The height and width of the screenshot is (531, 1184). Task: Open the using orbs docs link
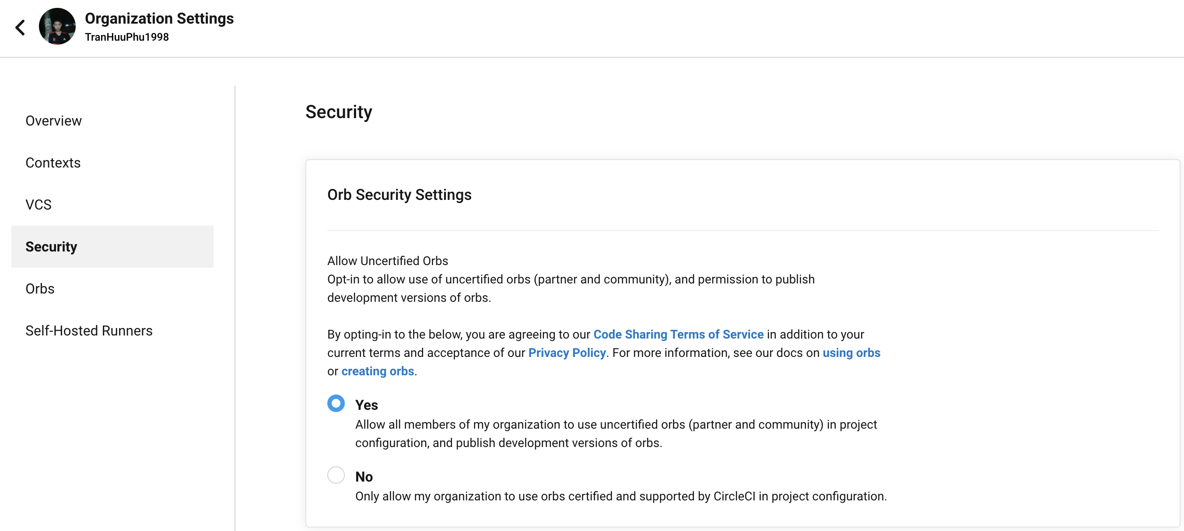851,353
